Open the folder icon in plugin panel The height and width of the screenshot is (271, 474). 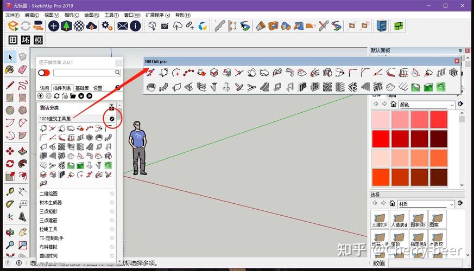point(73,96)
